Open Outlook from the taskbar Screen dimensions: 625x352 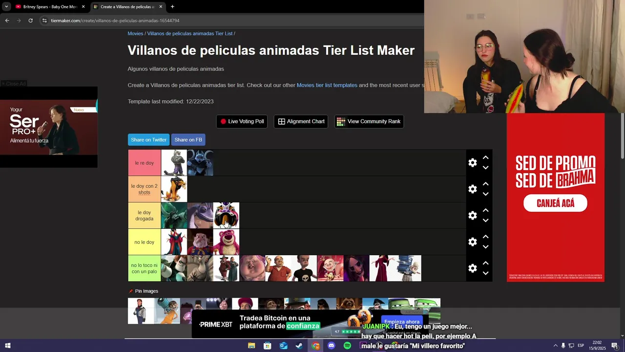click(x=283, y=346)
